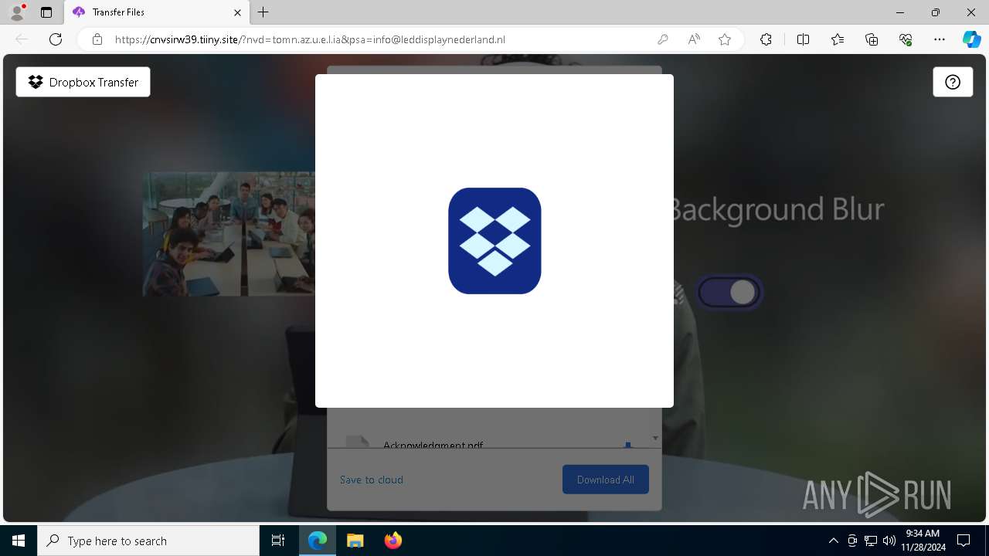
Task: Add this page to favorites star
Action: click(x=725, y=39)
